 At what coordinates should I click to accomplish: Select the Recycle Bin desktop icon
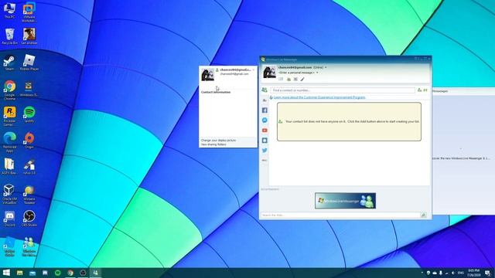point(10,36)
